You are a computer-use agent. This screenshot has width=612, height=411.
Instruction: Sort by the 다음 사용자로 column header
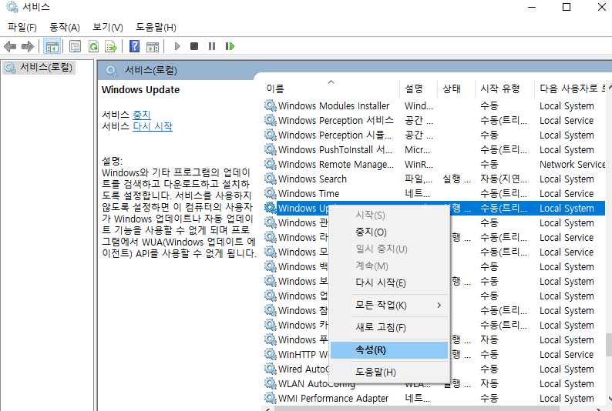pos(570,89)
